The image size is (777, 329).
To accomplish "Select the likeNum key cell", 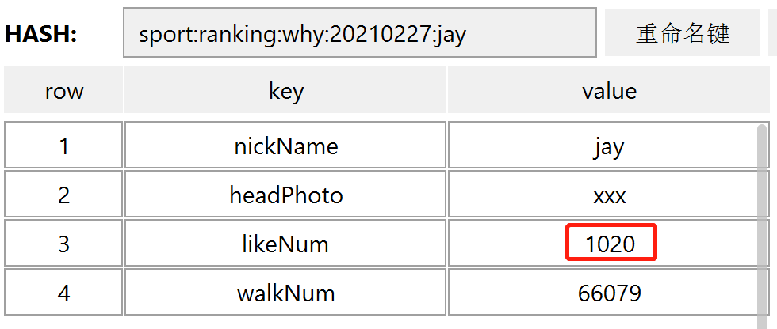I will pyautogui.click(x=285, y=243).
